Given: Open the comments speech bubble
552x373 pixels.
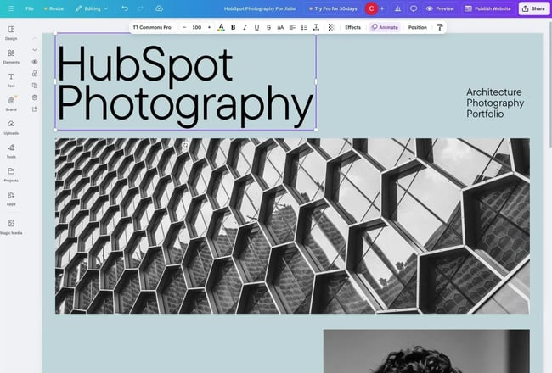Looking at the screenshot, I should tap(414, 8).
